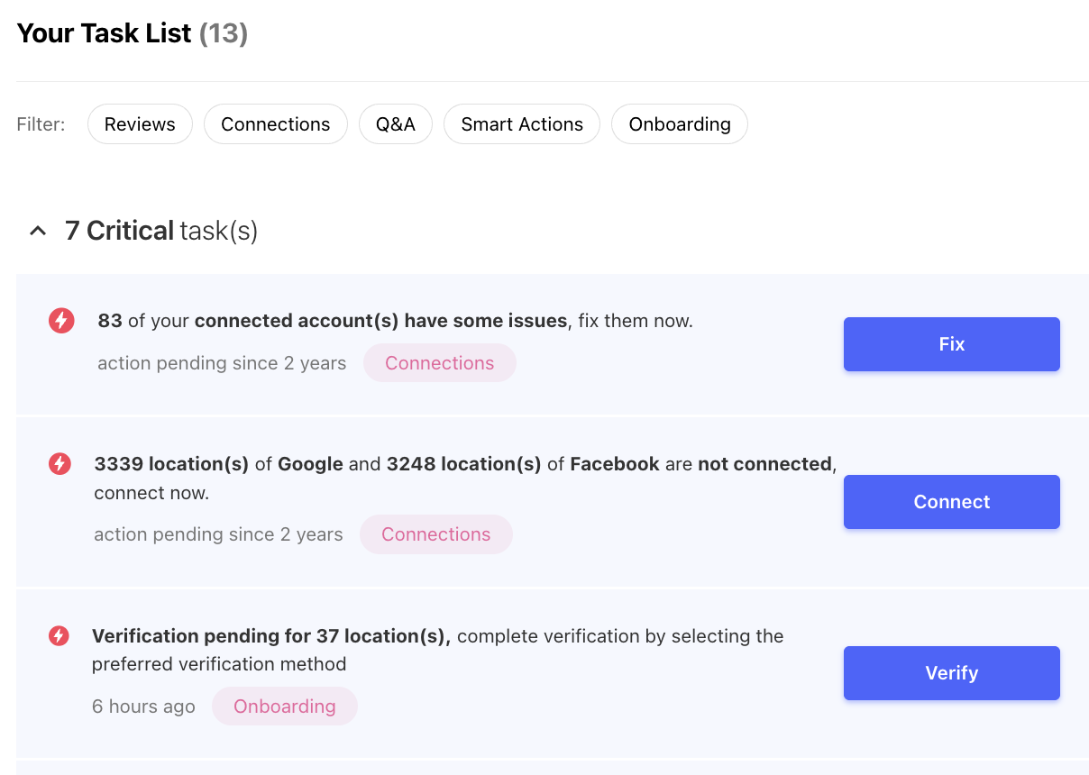Click the Onboarding tag under the Verification pending task
Image resolution: width=1089 pixels, height=775 pixels.
click(285, 707)
